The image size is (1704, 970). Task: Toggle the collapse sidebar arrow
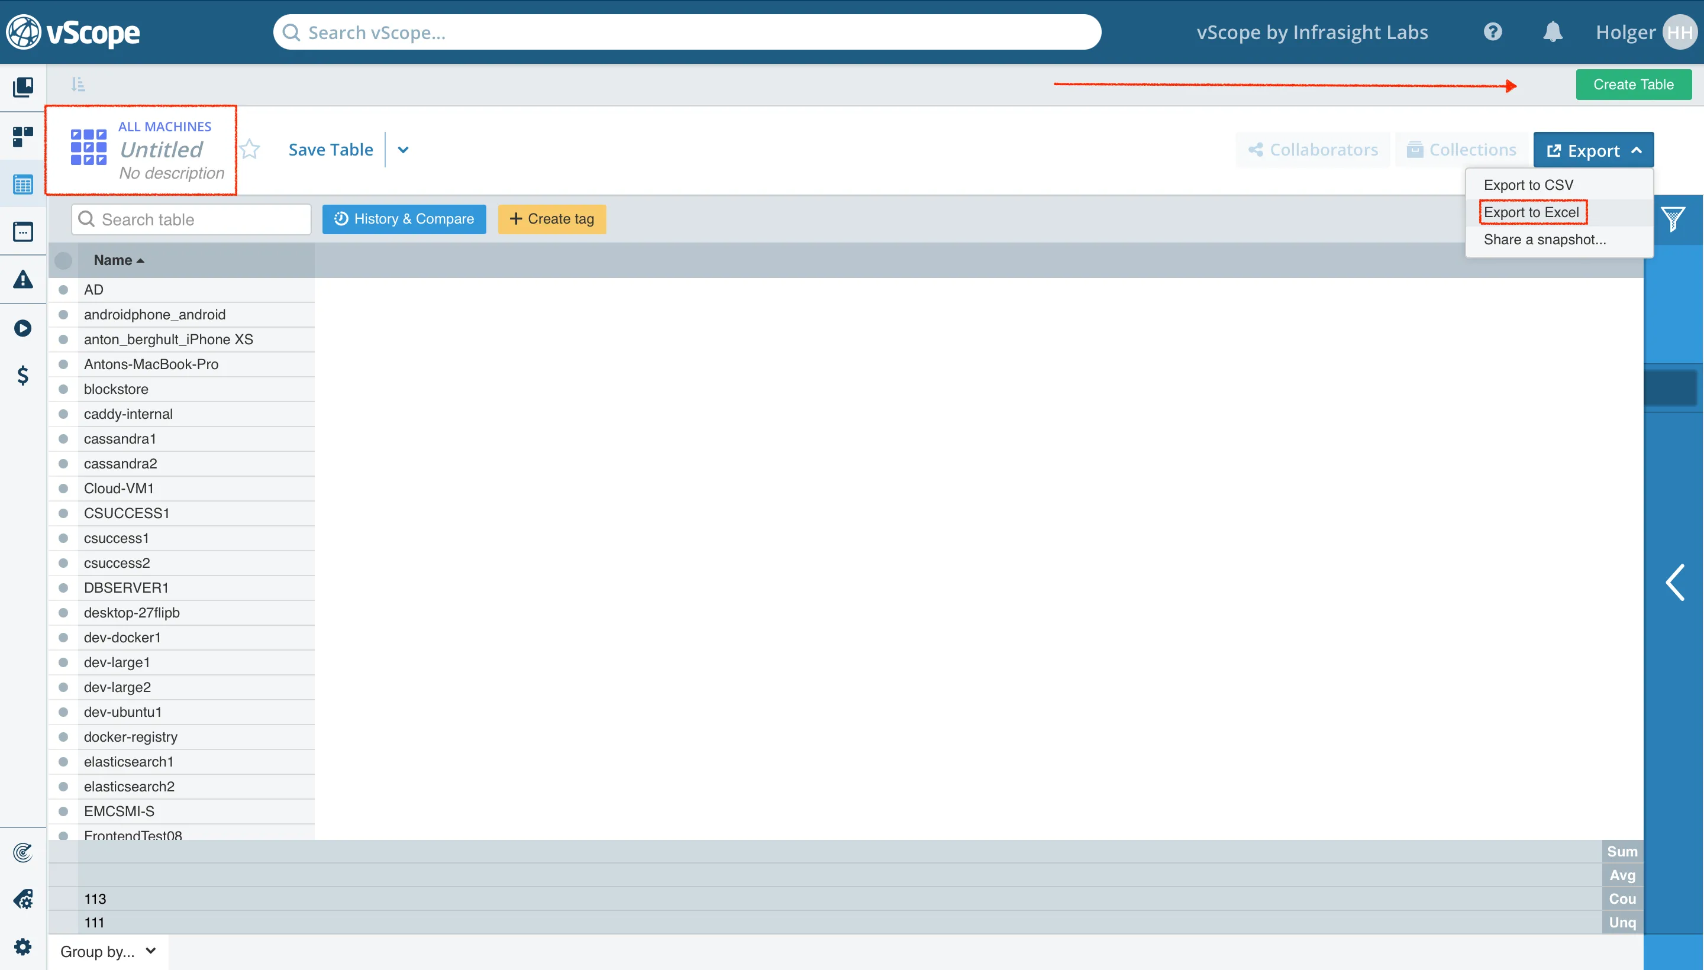(x=1676, y=581)
